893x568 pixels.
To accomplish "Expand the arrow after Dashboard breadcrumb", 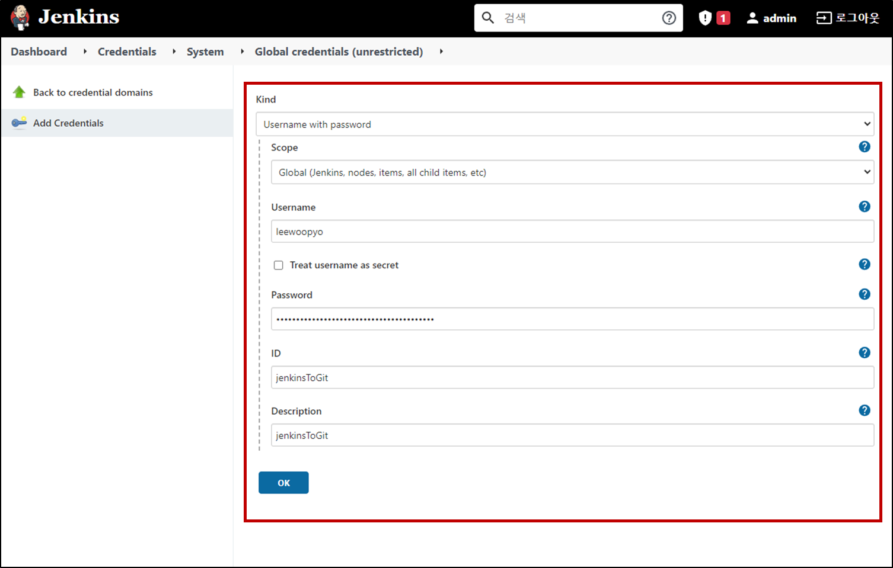I will 85,52.
